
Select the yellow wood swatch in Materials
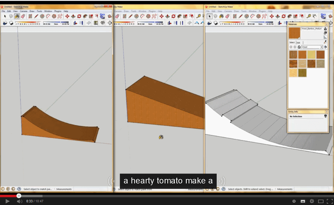311,54
